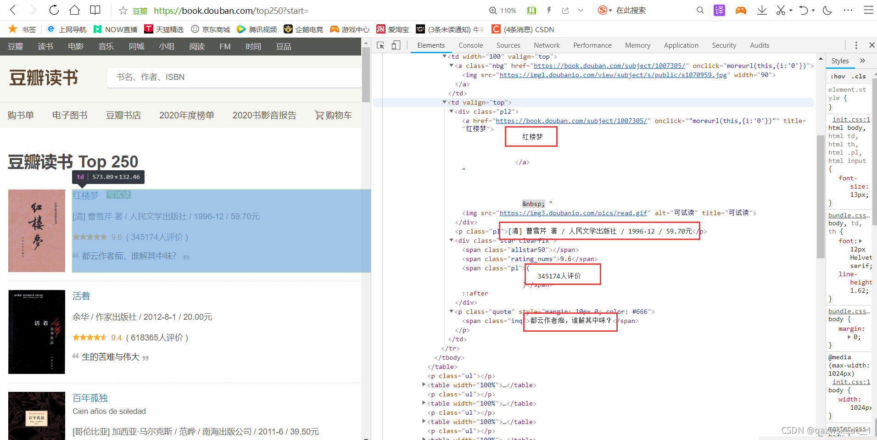
Task: Open the downloads arrow icon
Action: pyautogui.click(x=762, y=10)
